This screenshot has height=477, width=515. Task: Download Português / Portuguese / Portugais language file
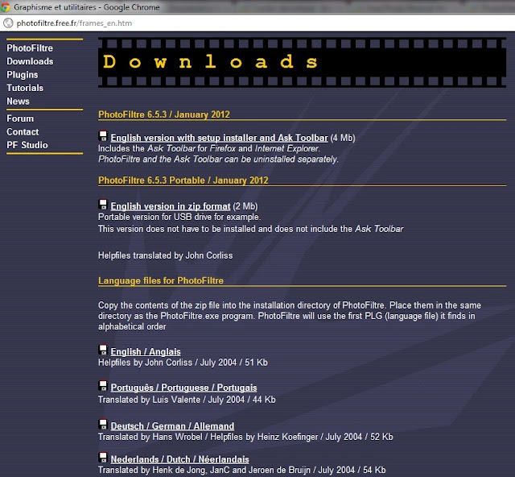tap(183, 388)
